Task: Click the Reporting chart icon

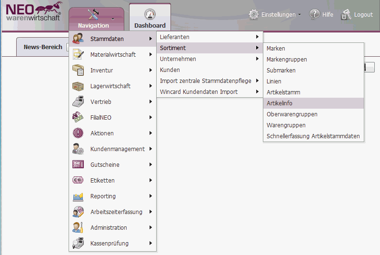Action: tap(78, 197)
